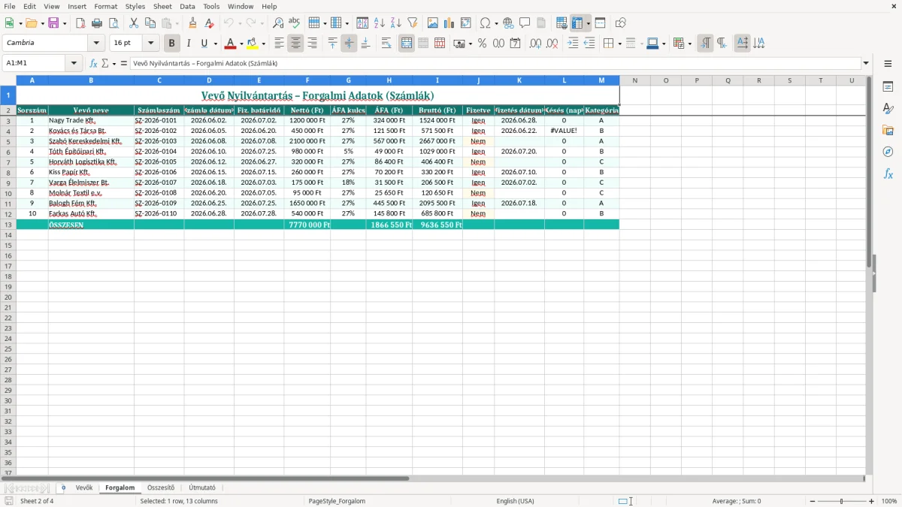Screen dimensions: 902x507
Task: Open the Paste options dropdown arrow
Action: click(177, 23)
